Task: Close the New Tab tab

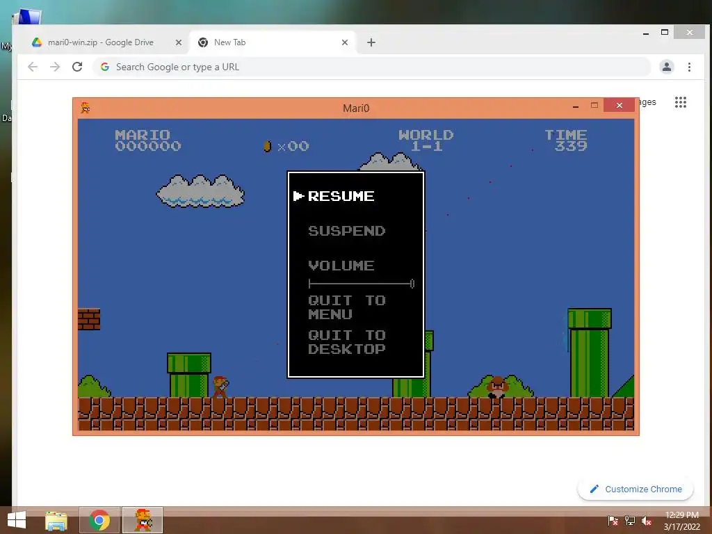Action: (345, 42)
